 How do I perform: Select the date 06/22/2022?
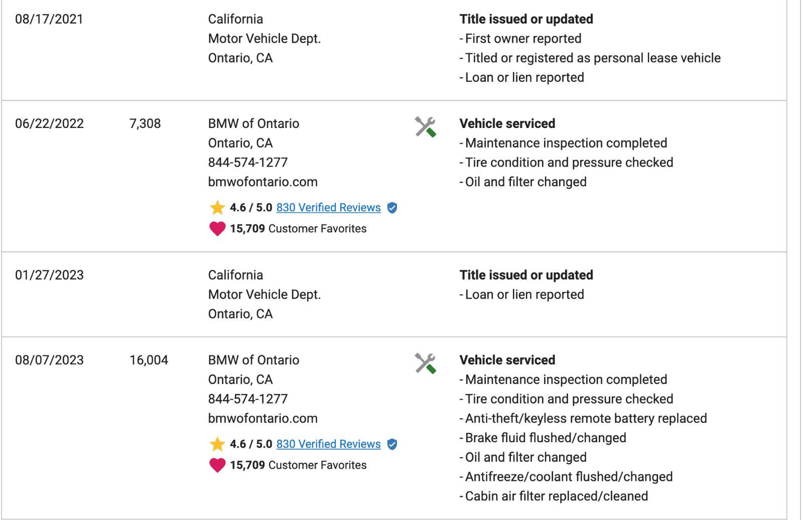[49, 123]
